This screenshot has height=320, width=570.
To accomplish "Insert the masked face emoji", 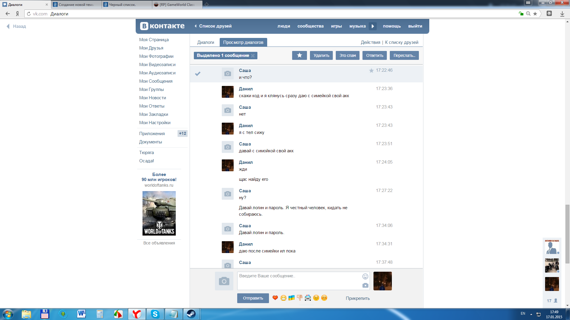I will tap(284, 298).
